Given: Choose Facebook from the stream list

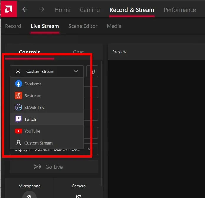Looking at the screenshot, I should 47,84.
